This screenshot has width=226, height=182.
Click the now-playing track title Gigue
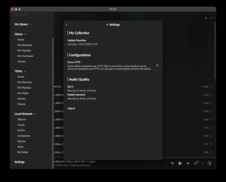click(x=75, y=161)
